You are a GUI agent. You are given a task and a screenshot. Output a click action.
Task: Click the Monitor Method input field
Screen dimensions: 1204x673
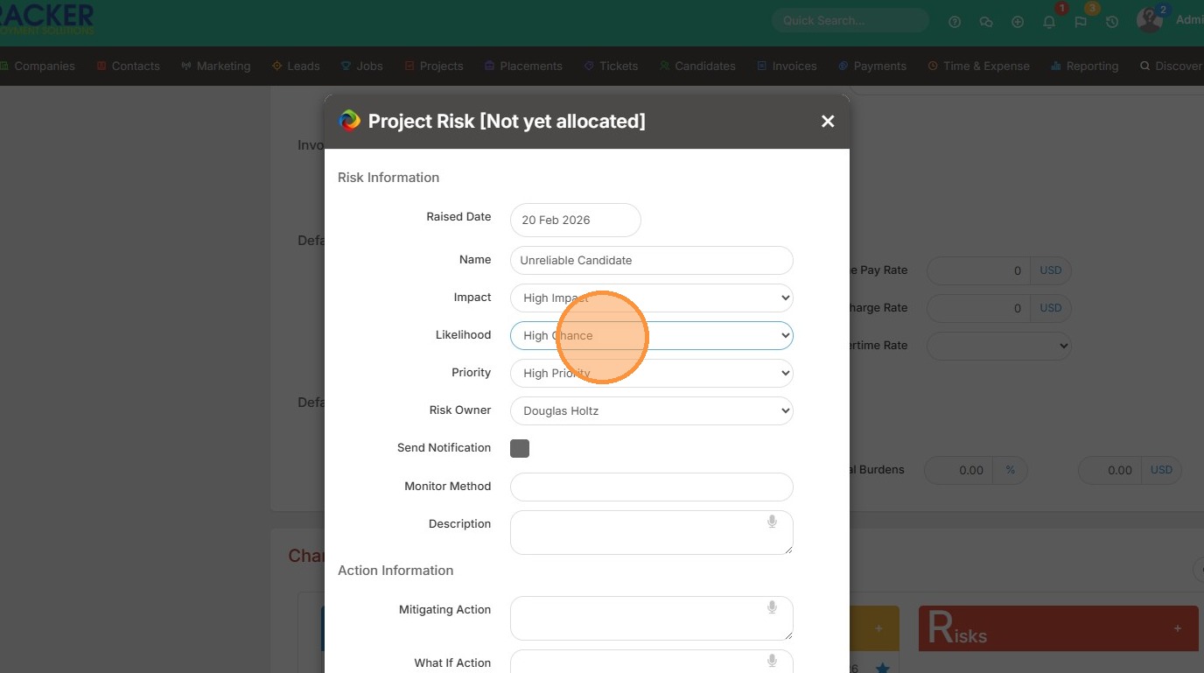click(x=651, y=487)
